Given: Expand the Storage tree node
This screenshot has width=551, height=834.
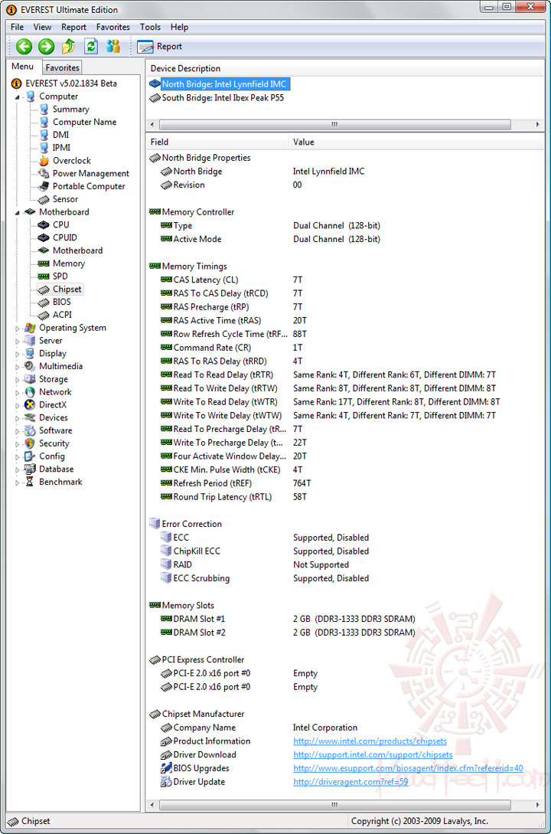Looking at the screenshot, I should click(17, 379).
